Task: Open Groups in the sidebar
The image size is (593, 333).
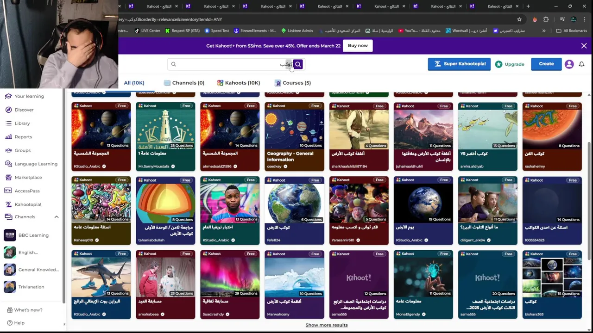Action: (18, 150)
